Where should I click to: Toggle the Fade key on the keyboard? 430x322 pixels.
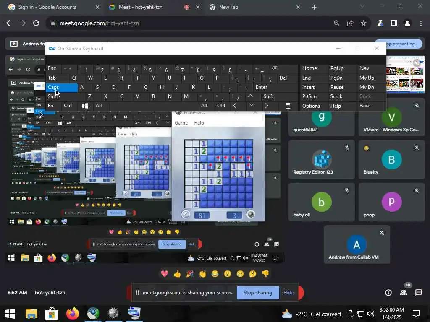tap(371, 106)
